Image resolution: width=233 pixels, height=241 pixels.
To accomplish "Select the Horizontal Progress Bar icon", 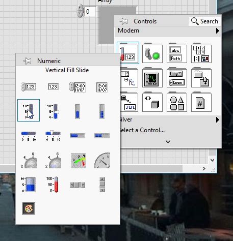I will [x=77, y=136].
